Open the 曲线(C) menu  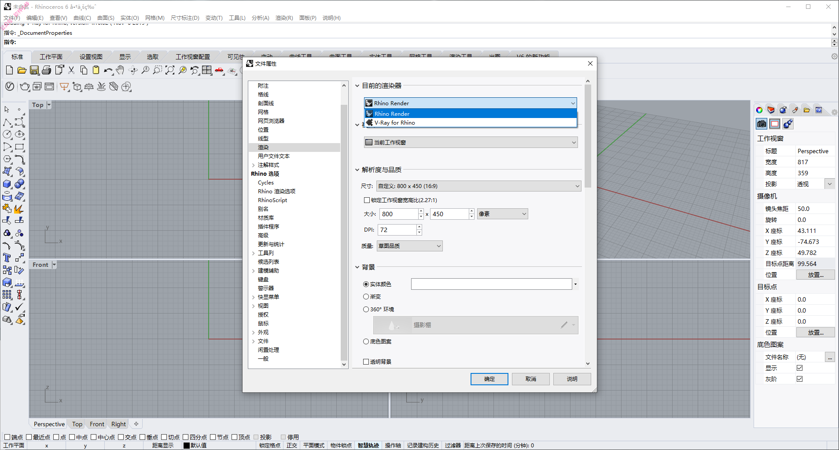pyautogui.click(x=82, y=18)
